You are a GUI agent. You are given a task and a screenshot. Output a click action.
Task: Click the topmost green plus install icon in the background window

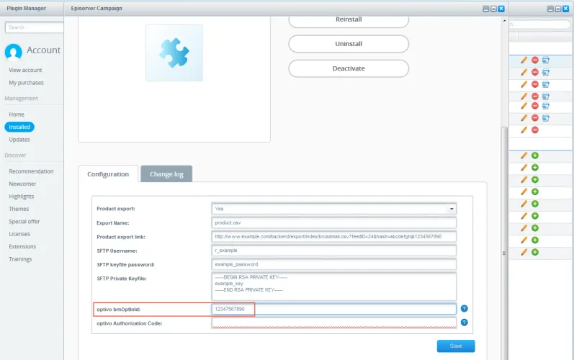pyautogui.click(x=535, y=156)
